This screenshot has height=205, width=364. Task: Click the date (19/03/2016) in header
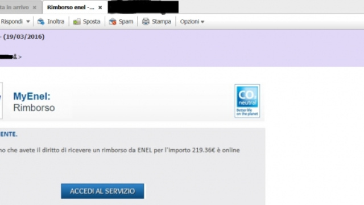24,36
